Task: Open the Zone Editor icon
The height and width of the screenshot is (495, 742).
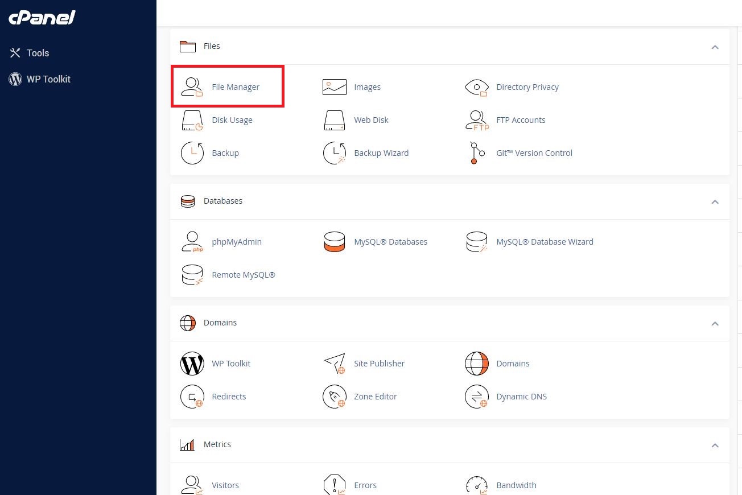Action: [x=335, y=397]
